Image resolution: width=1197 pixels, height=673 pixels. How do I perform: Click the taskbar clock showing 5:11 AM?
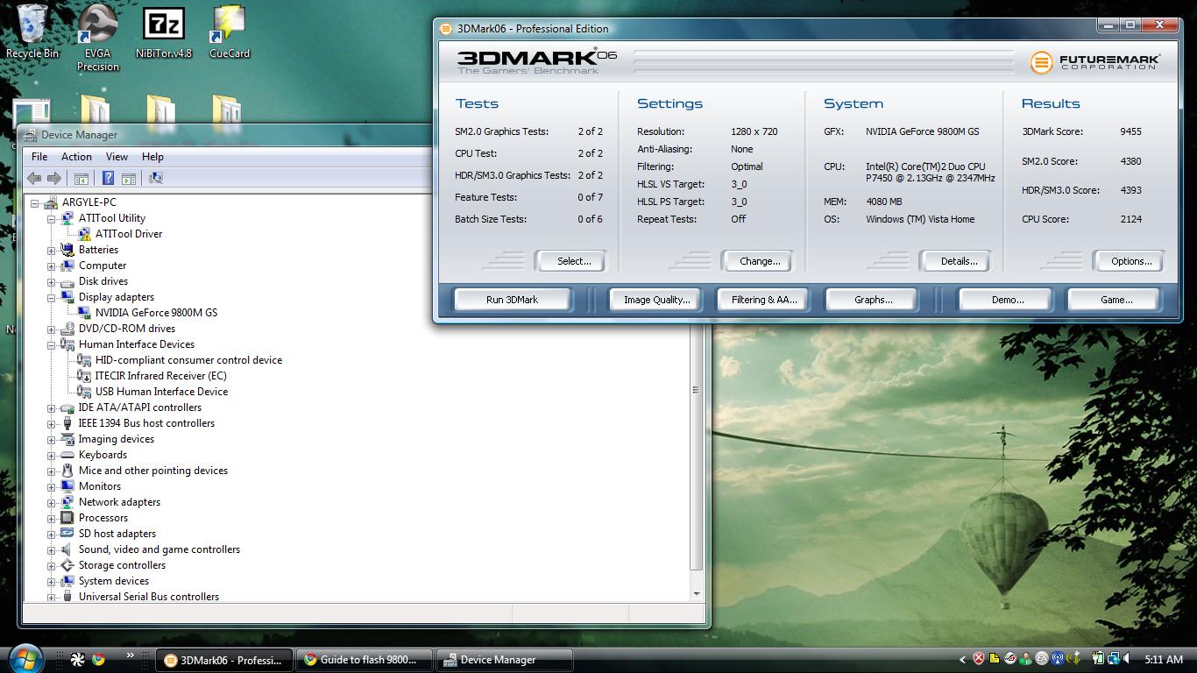pyautogui.click(x=1164, y=659)
